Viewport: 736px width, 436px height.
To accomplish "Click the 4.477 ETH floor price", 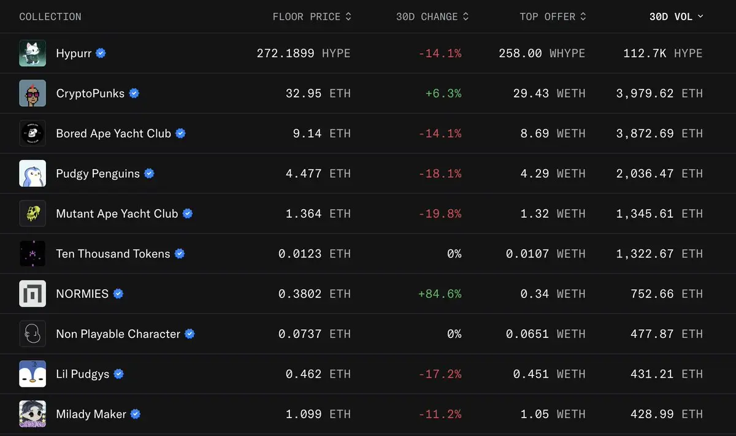I will pyautogui.click(x=318, y=174).
